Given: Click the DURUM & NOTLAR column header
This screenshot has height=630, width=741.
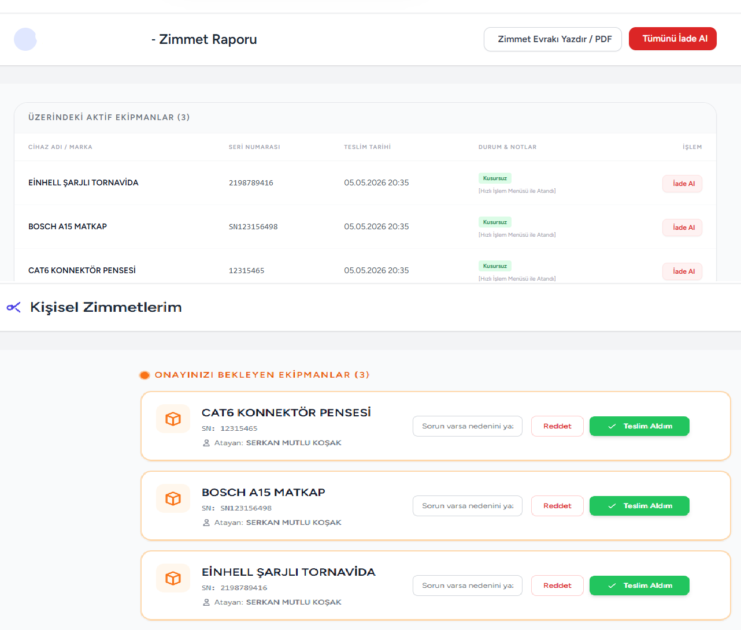Looking at the screenshot, I should [x=507, y=147].
